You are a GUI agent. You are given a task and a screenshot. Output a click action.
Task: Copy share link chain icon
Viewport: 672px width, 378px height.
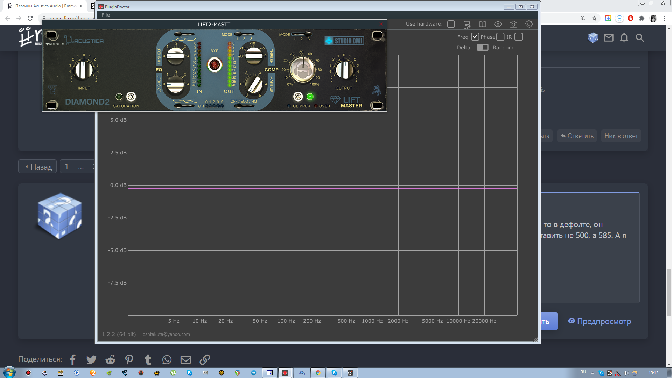pyautogui.click(x=205, y=359)
